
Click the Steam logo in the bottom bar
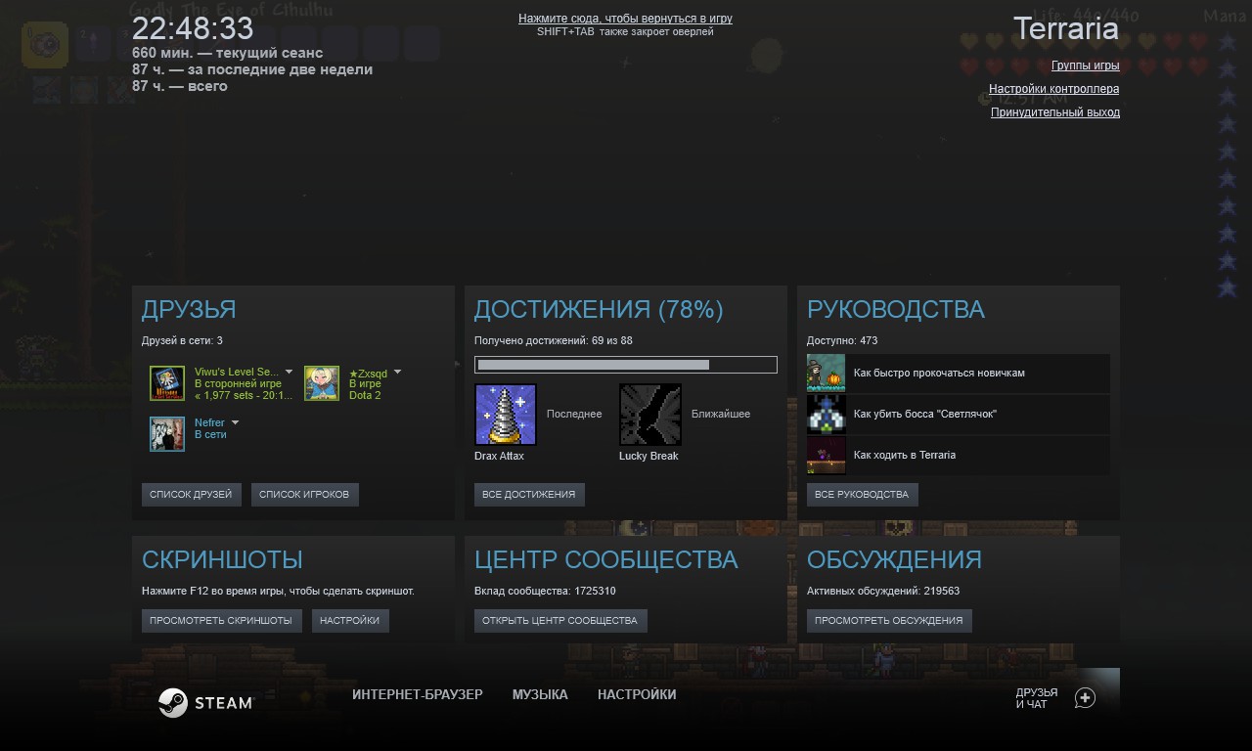point(205,702)
